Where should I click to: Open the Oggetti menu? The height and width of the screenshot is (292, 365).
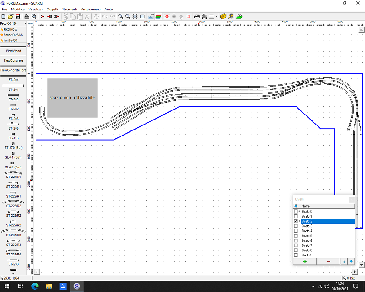pos(52,9)
